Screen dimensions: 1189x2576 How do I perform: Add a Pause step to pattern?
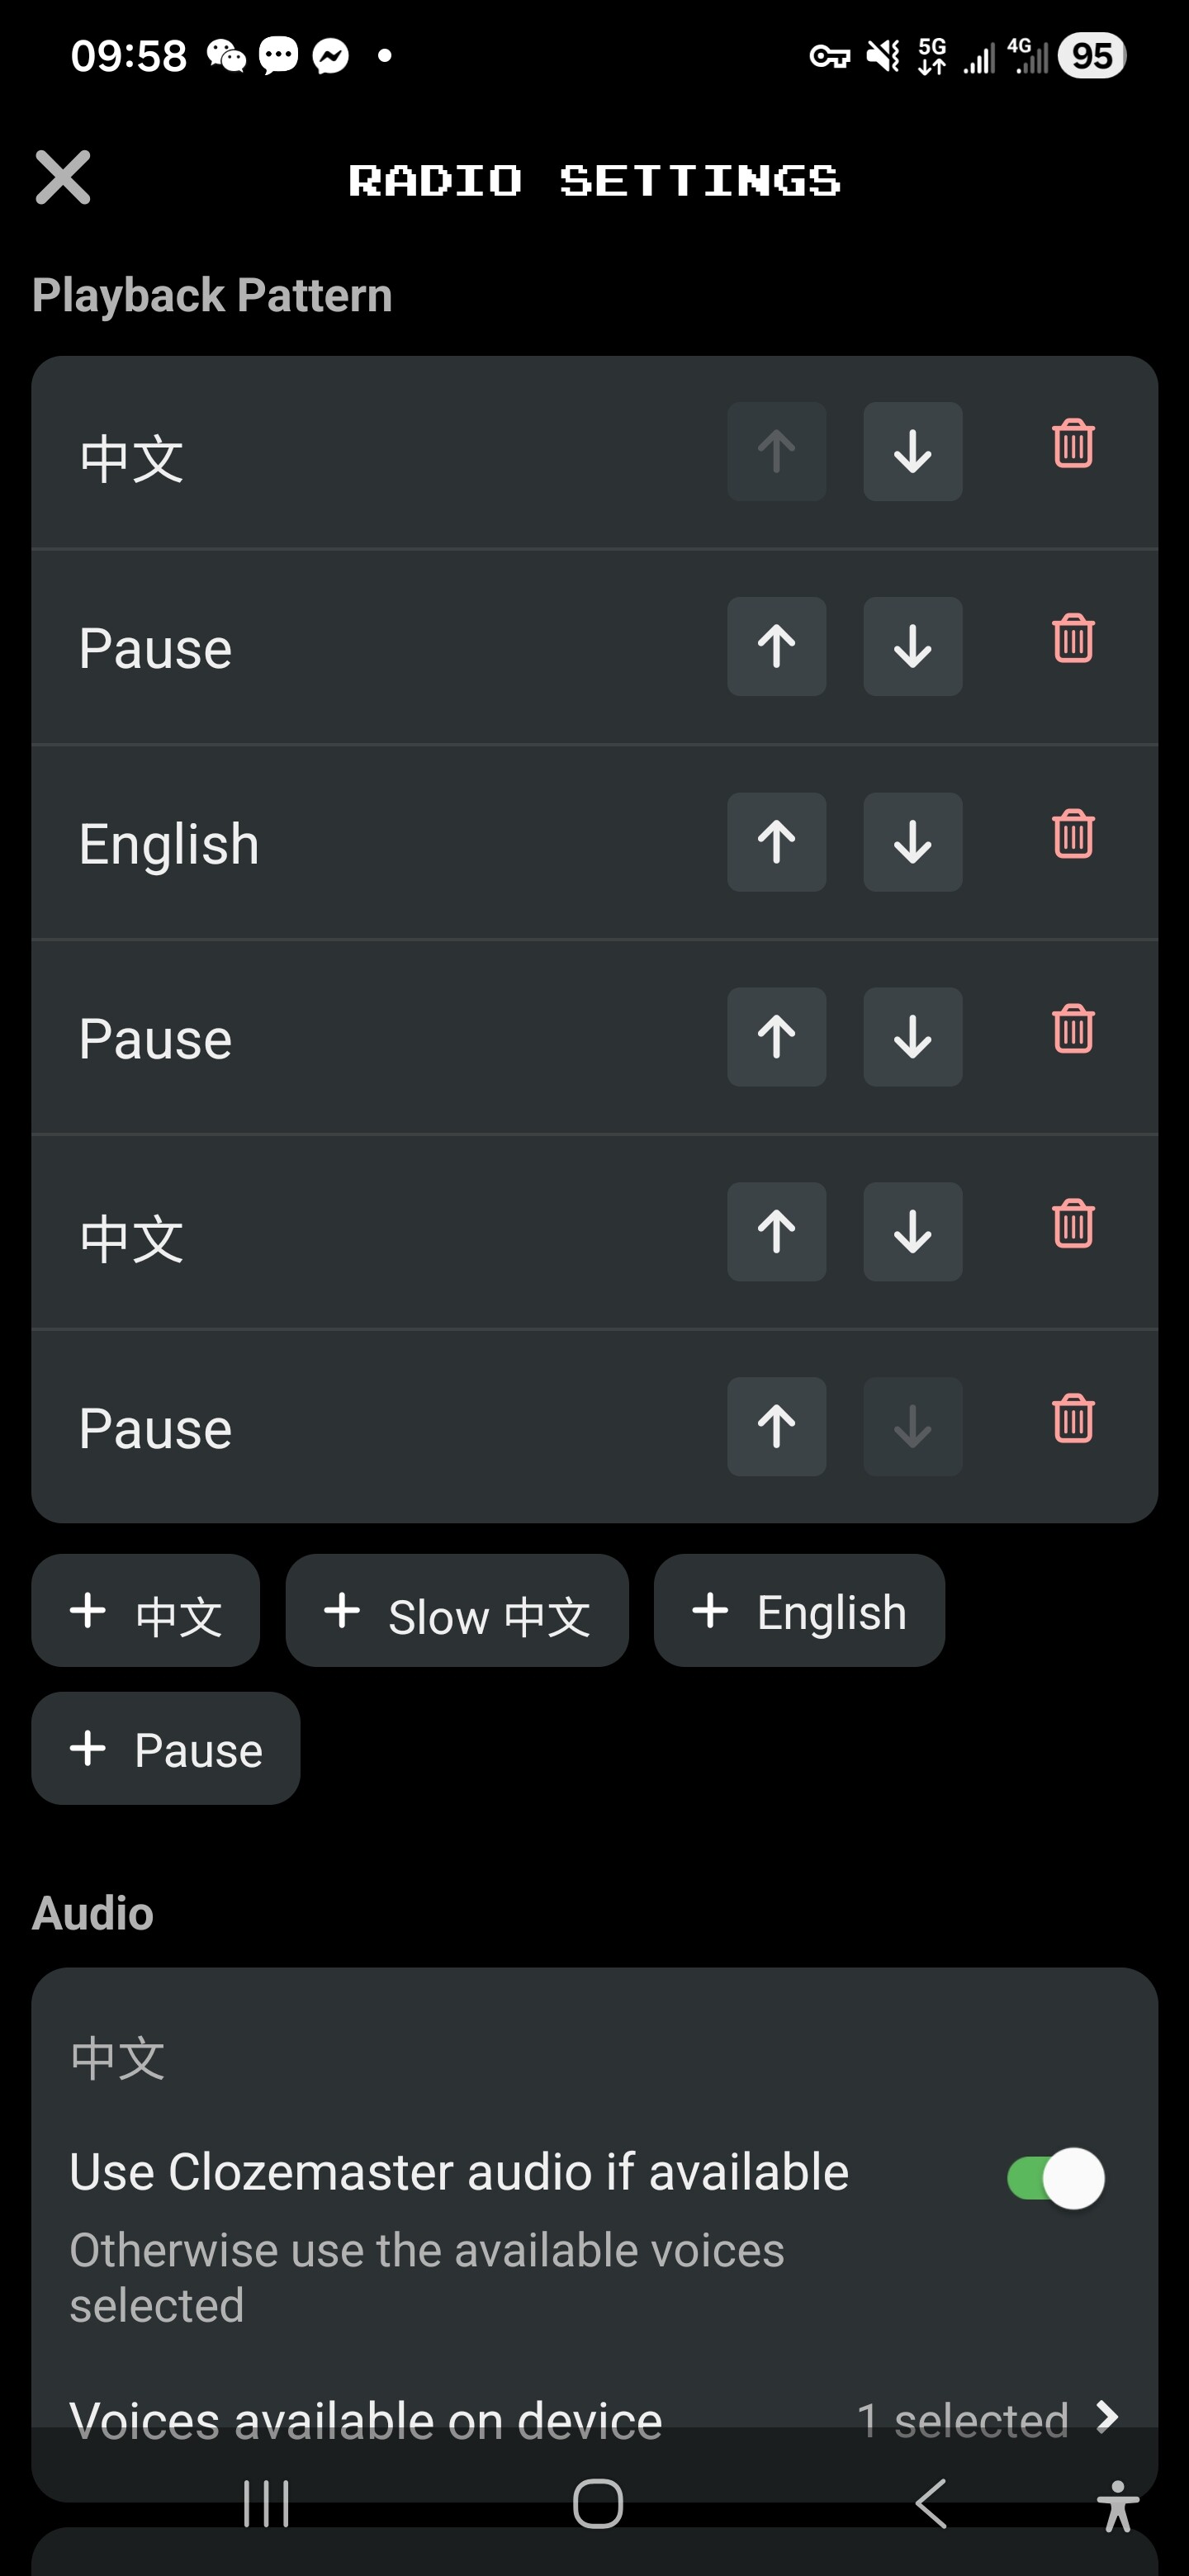pos(166,1749)
